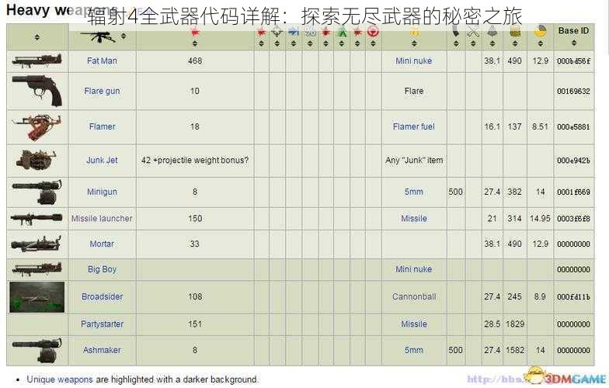The image size is (609, 388).
Task: Open the Minigun weapon link
Action: (x=103, y=192)
